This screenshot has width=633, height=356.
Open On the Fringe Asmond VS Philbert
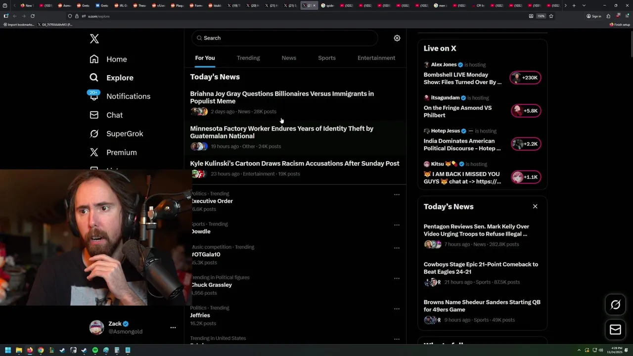tap(458, 112)
